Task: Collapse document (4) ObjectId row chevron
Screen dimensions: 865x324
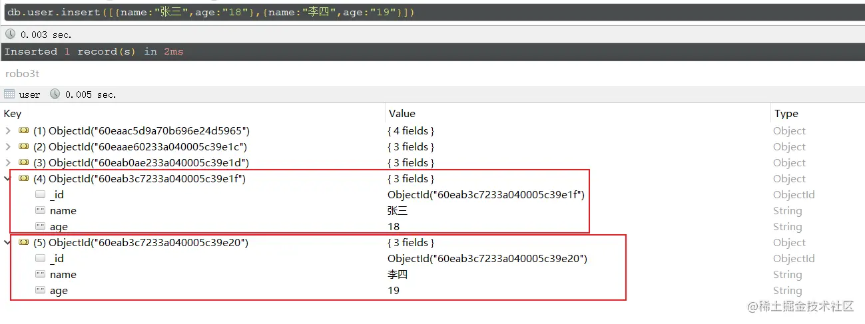Action: coord(8,179)
